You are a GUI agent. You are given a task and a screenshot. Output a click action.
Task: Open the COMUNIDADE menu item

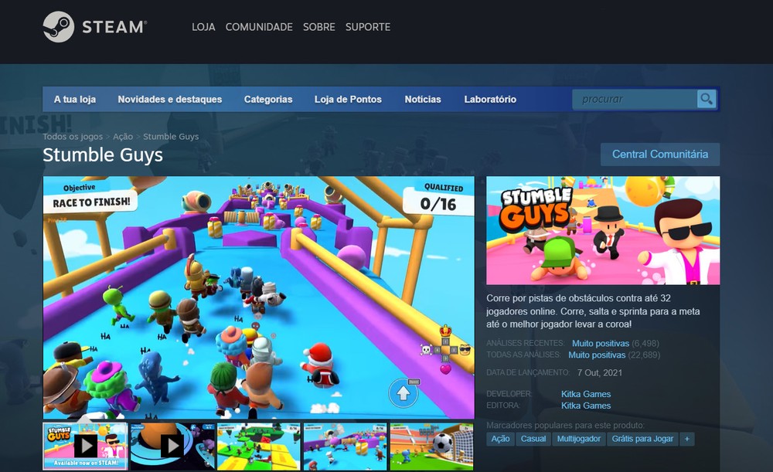pos(259,26)
